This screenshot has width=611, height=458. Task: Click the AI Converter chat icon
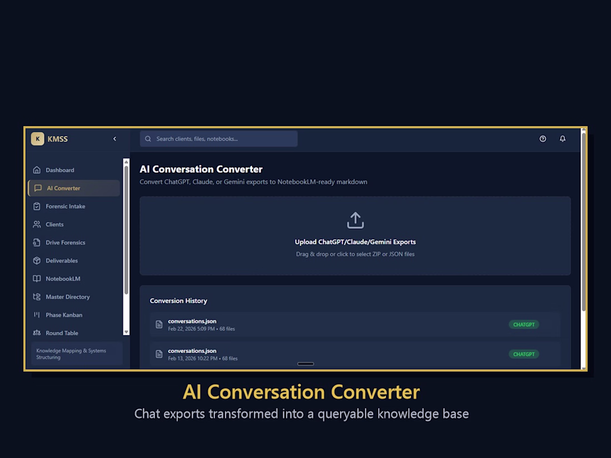point(38,188)
